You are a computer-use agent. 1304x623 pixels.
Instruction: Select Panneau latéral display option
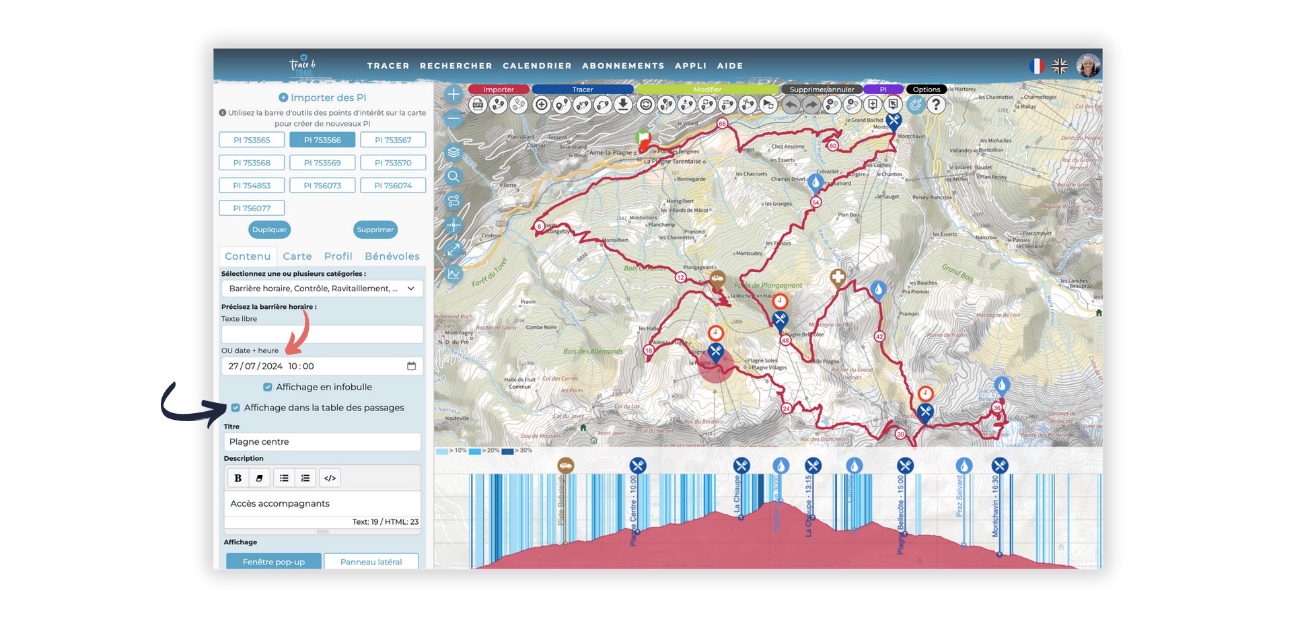[371, 562]
